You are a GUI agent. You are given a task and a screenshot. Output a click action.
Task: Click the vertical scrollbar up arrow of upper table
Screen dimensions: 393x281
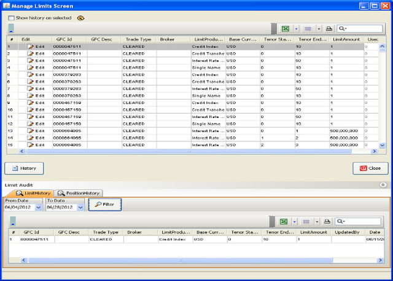pos(382,46)
